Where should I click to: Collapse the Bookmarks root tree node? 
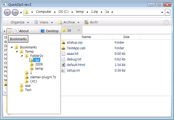tap(12, 47)
